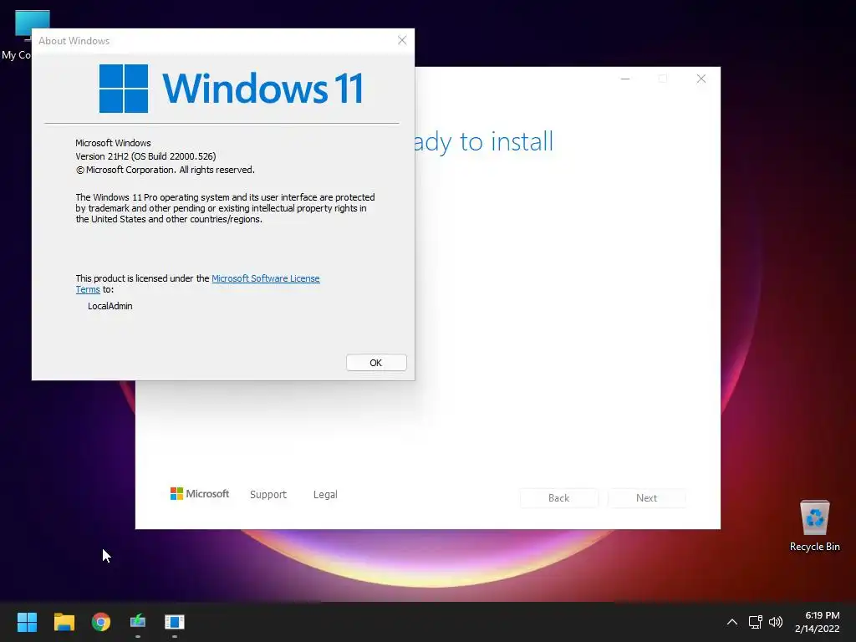Image resolution: width=856 pixels, height=642 pixels.
Task: Minimize the installer window
Action: pos(625,79)
